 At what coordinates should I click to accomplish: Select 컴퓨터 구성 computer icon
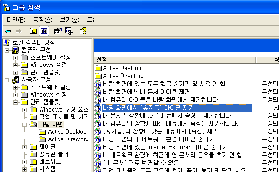(15, 50)
